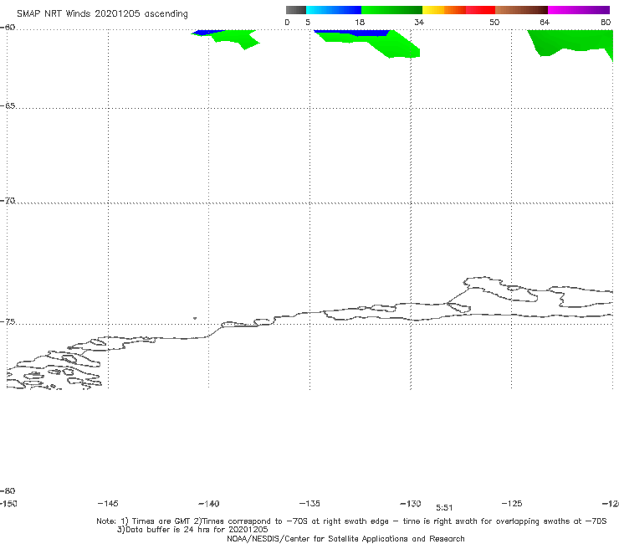619x544 pixels.
Task: Click the colorbar label 5
Action: 308,22
